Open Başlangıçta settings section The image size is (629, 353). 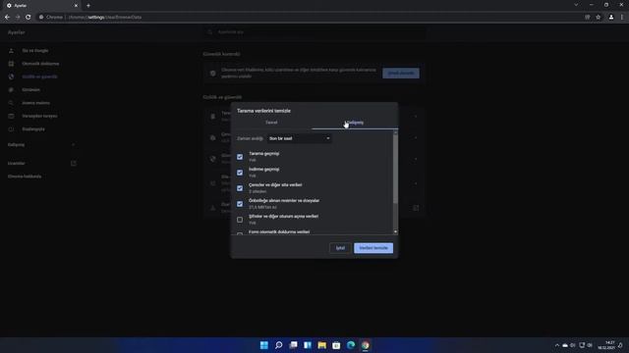[33, 129]
